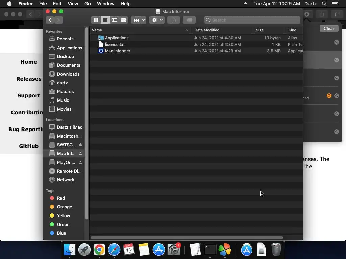Select the Applications alias row
Screen dimensions: 346x259
(x=196, y=38)
